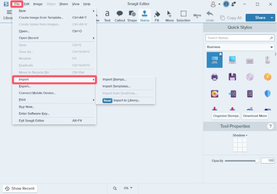Open the Library hamburger icon
Image resolution: width=277 pixels, height=194 pixels.
coord(9,12)
